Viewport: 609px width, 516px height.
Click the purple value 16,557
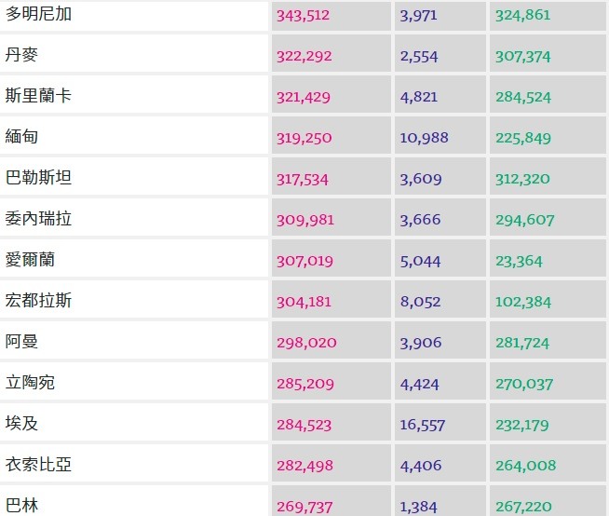423,425
